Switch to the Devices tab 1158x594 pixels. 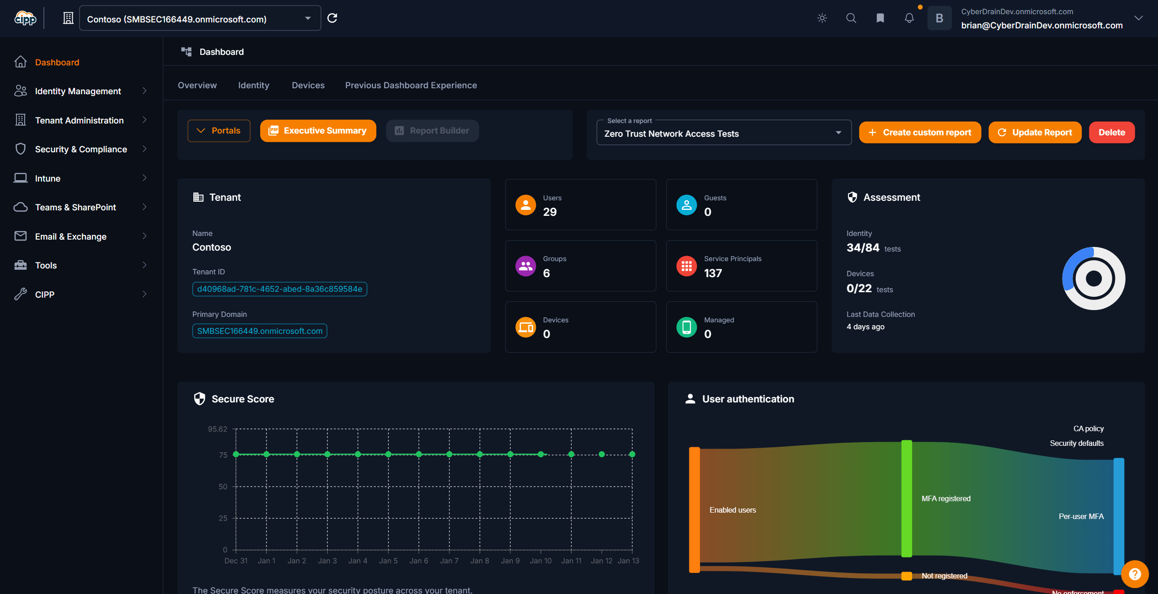pyautogui.click(x=308, y=85)
